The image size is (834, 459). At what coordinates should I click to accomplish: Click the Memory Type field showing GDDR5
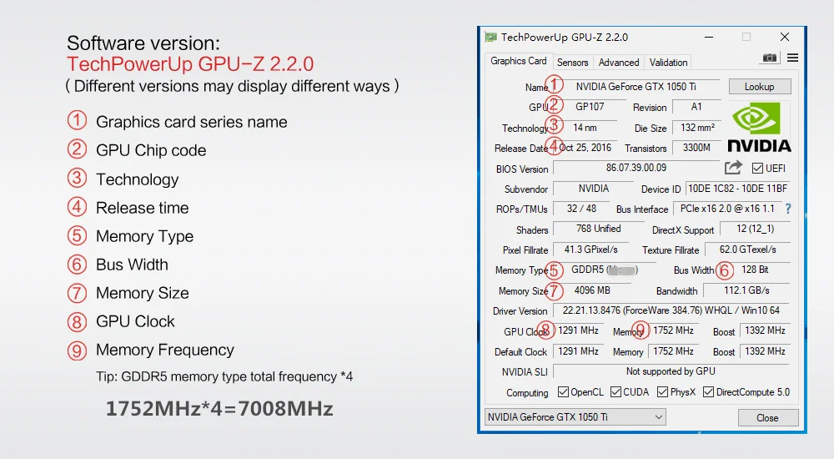click(x=604, y=270)
